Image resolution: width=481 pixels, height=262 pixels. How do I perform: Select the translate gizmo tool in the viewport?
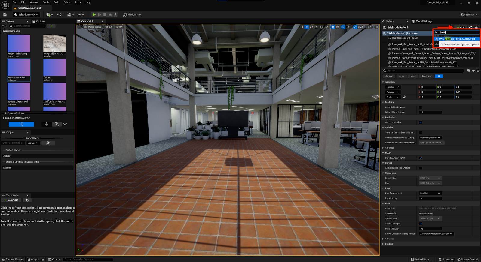click(307, 27)
